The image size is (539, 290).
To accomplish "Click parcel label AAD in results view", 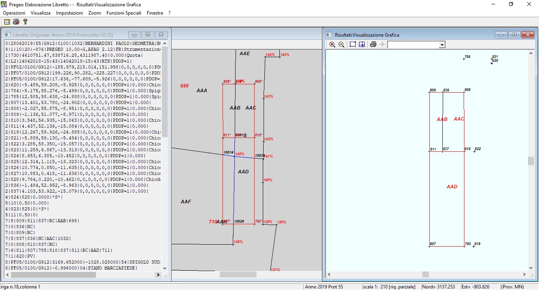I will (452, 187).
